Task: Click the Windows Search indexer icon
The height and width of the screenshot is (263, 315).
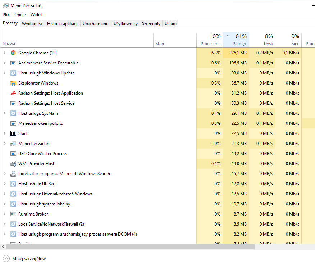Action: pyautogui.click(x=13, y=174)
